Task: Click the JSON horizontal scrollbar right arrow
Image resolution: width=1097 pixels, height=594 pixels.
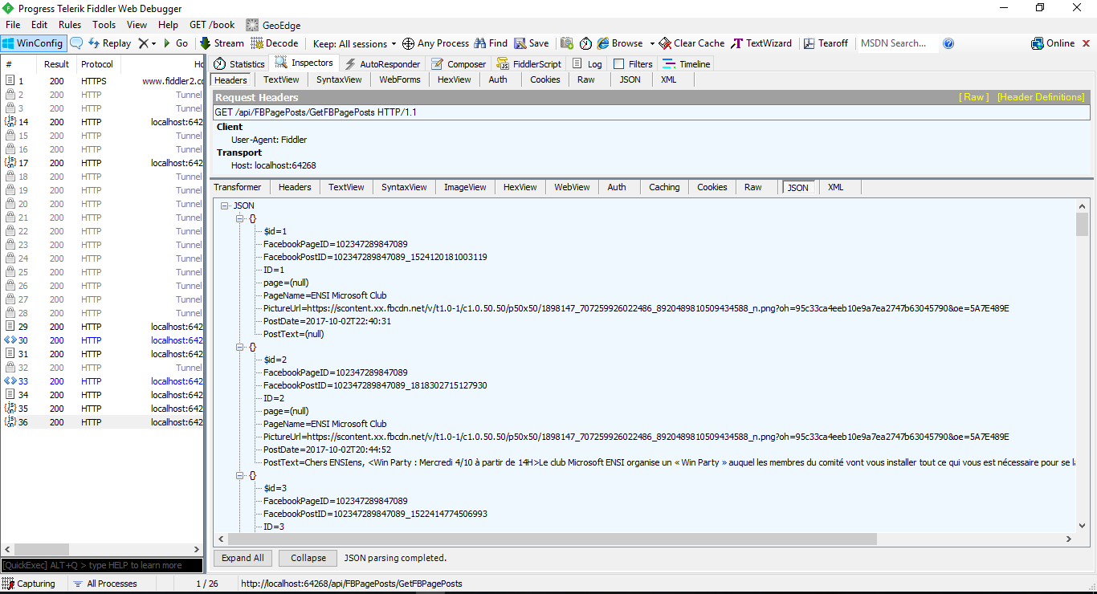Action: pos(1069,539)
